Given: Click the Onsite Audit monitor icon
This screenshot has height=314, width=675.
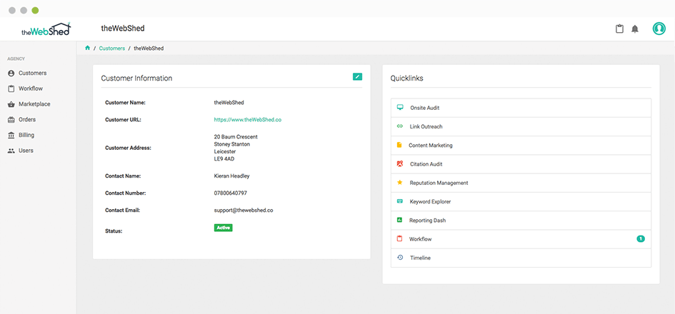Looking at the screenshot, I should pyautogui.click(x=399, y=108).
